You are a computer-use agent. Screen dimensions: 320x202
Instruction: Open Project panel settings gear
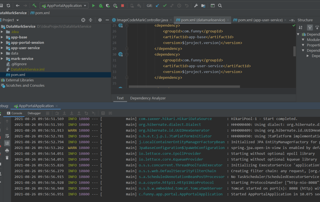(x=100, y=20)
